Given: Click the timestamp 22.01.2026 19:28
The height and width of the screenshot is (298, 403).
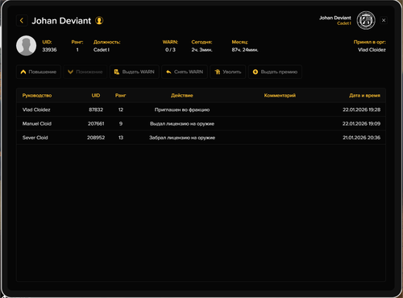Looking at the screenshot, I should (x=361, y=110).
